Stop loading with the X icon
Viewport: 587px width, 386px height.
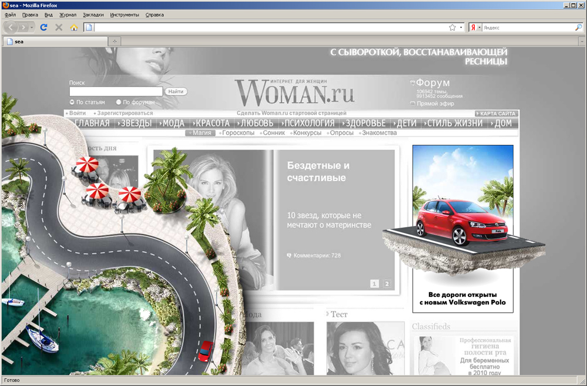(x=59, y=28)
